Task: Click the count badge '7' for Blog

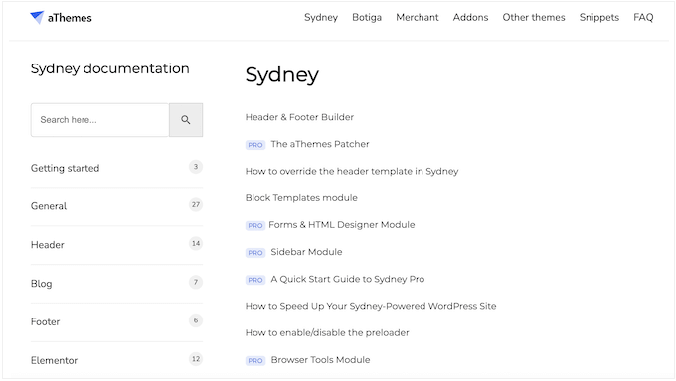Action: [196, 282]
